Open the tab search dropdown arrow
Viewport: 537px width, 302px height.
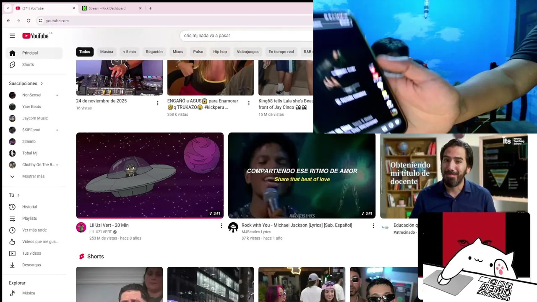click(8, 8)
